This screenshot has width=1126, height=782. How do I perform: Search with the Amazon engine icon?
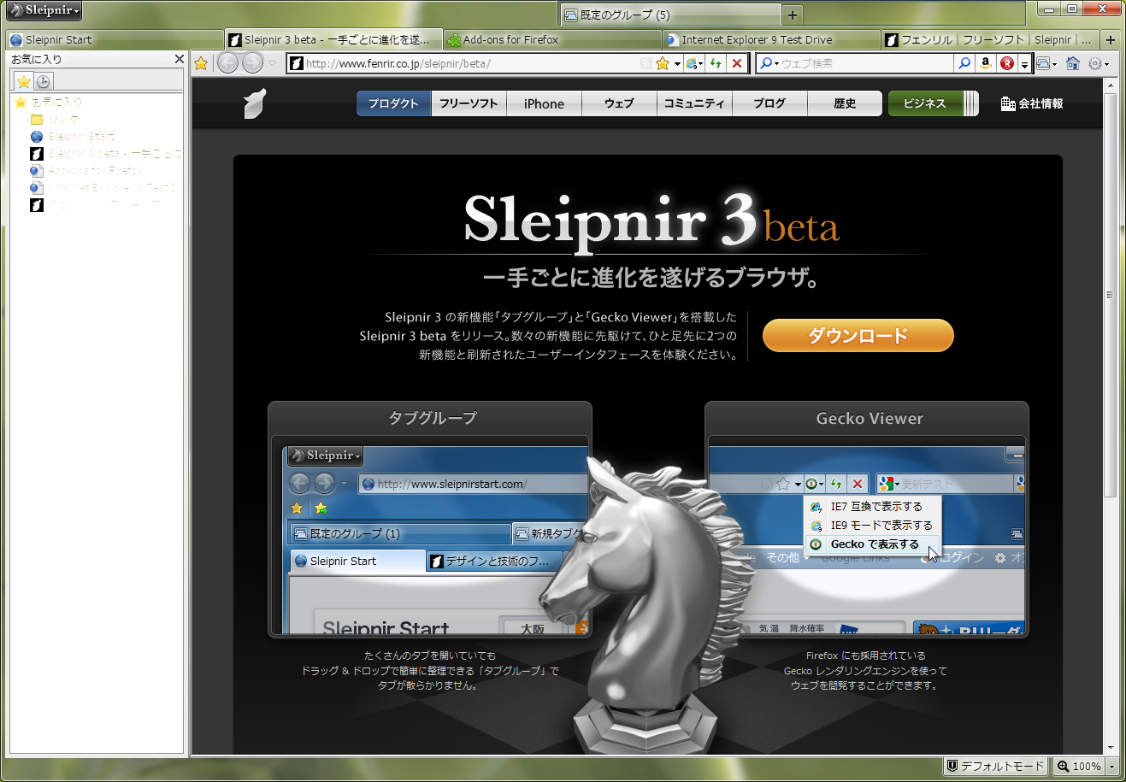(985, 63)
